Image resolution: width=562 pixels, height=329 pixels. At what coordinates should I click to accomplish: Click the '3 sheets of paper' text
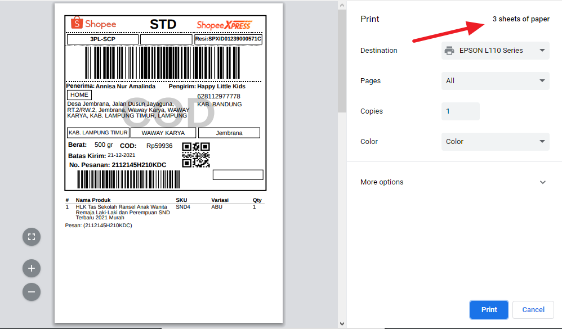tap(521, 19)
